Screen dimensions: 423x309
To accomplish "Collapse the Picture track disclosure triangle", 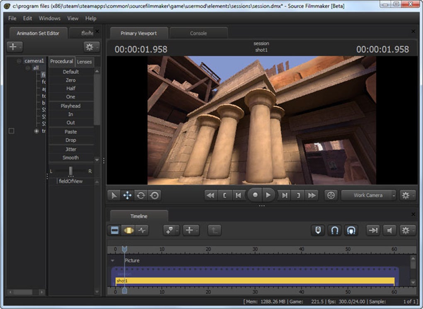I will [112, 261].
